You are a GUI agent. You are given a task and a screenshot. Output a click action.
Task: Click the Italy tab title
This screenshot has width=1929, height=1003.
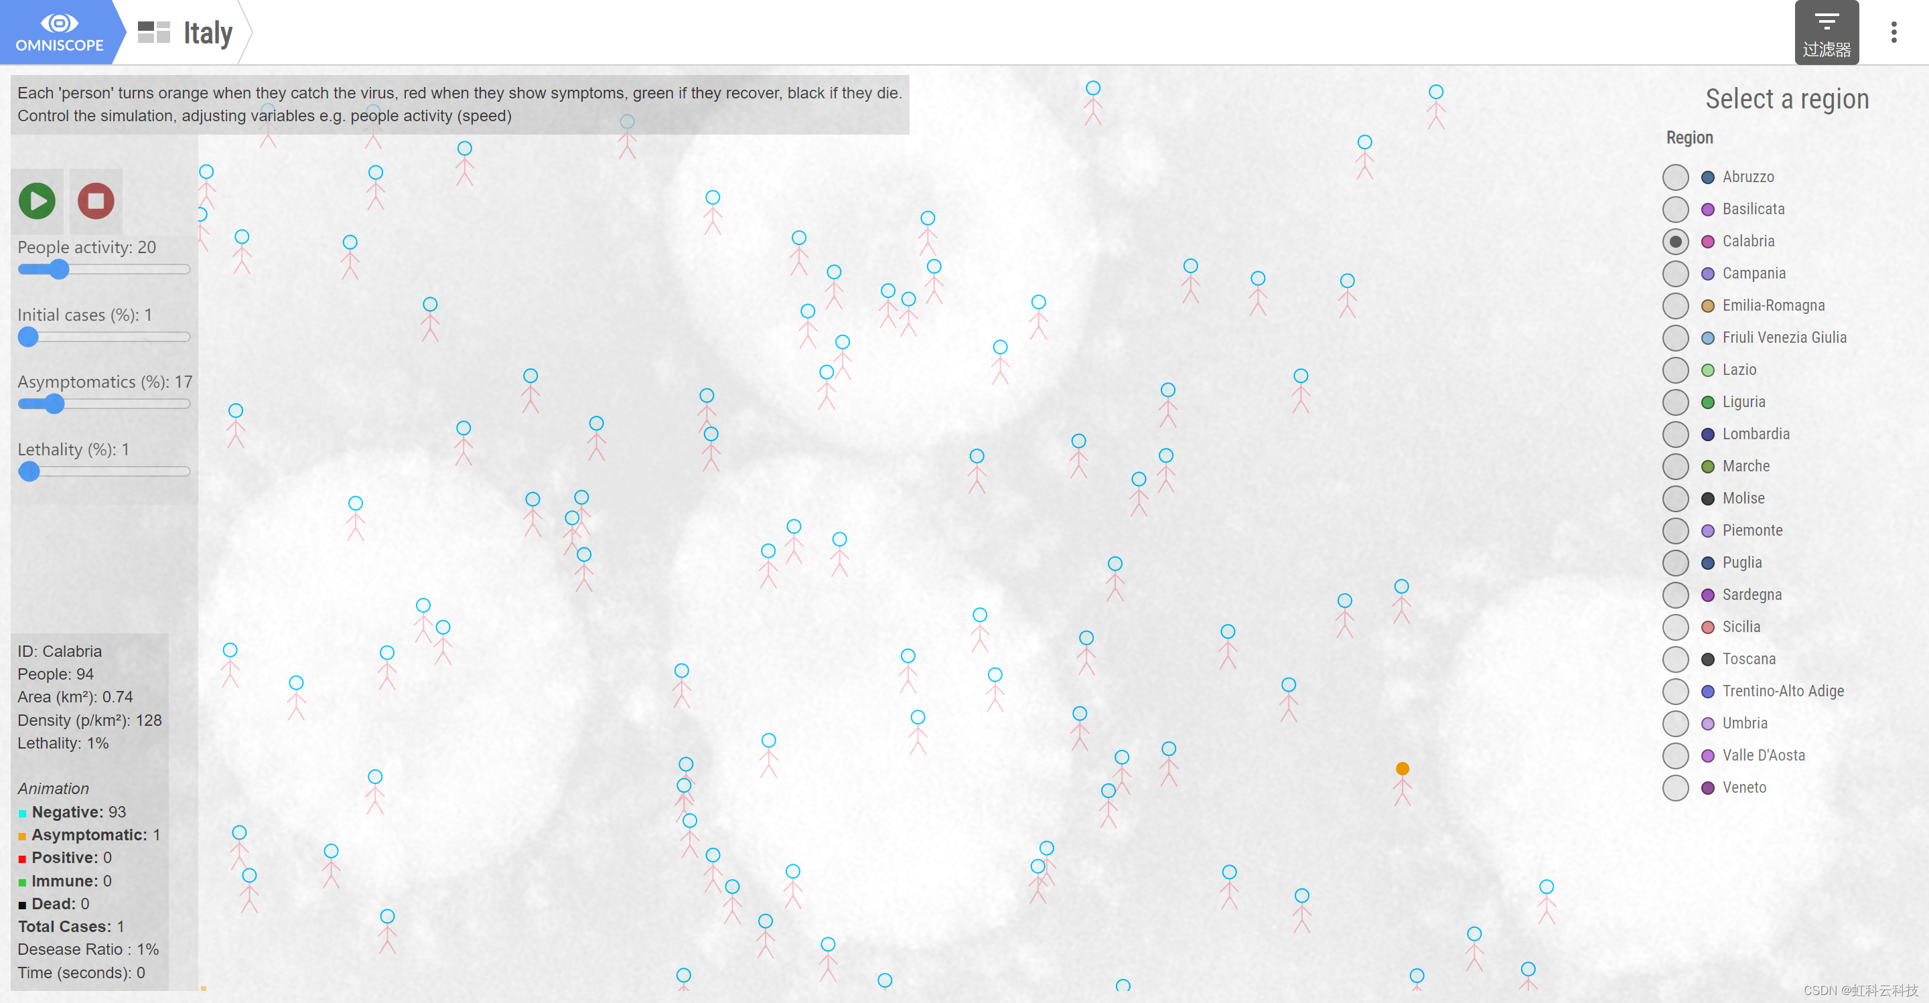click(208, 33)
